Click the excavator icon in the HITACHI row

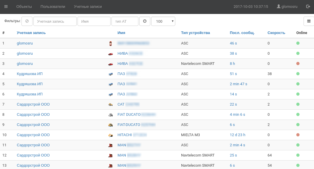coord(110,135)
